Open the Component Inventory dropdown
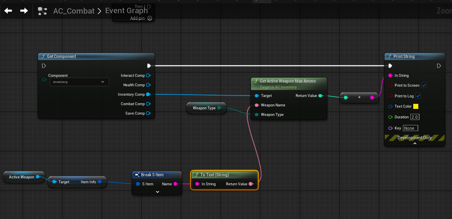 pyautogui.click(x=80, y=82)
